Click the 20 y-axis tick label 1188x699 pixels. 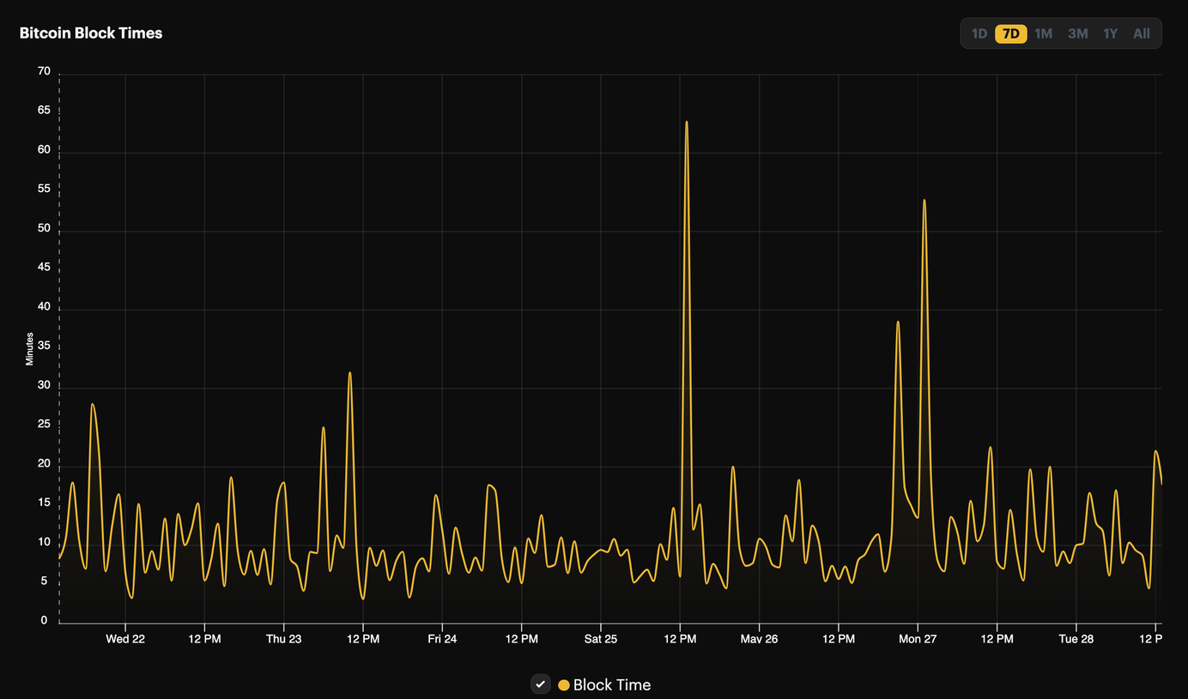click(x=44, y=464)
